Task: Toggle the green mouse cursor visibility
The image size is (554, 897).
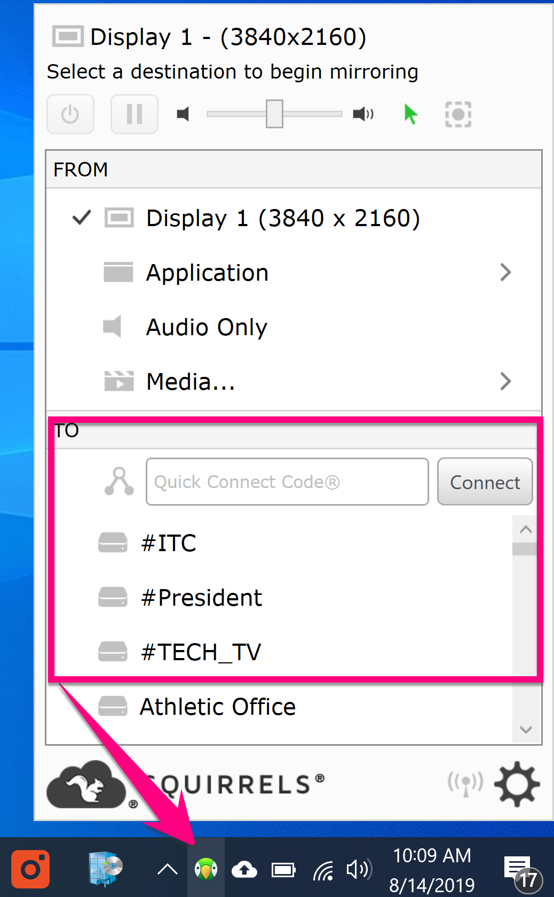Action: click(x=410, y=114)
